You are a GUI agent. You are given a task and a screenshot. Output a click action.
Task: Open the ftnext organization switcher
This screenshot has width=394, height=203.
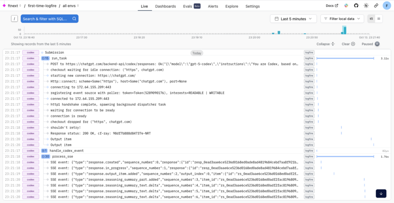pyautogui.click(x=14, y=6)
